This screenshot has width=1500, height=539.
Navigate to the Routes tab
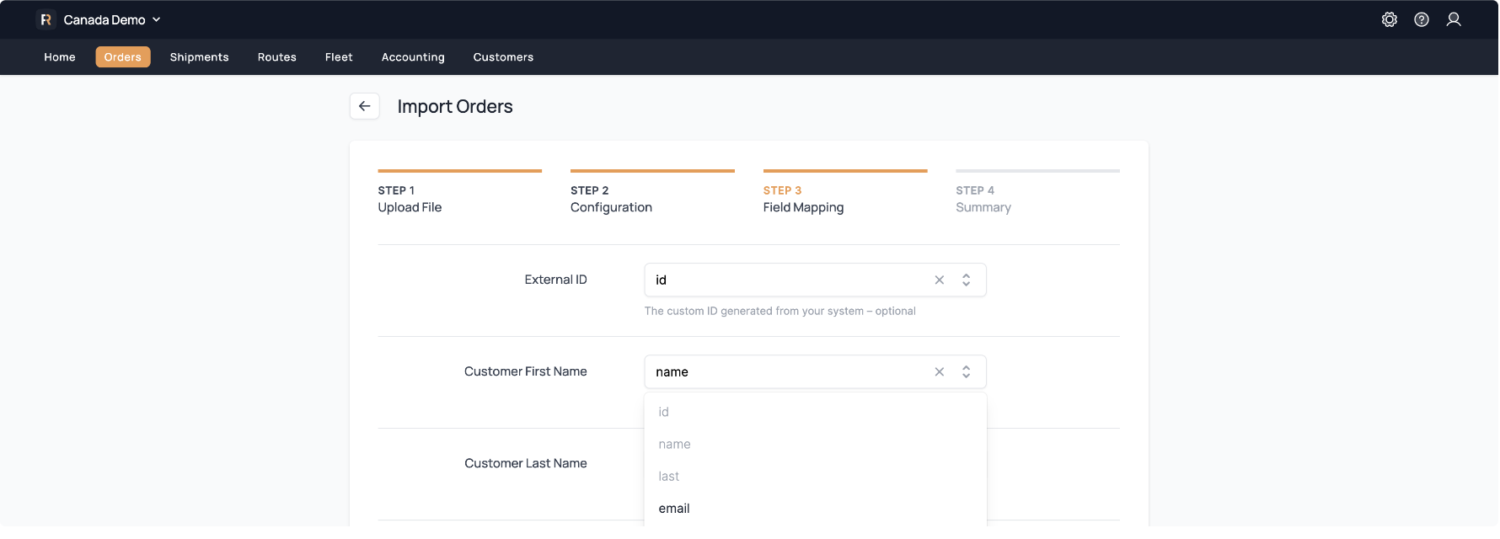[277, 57]
